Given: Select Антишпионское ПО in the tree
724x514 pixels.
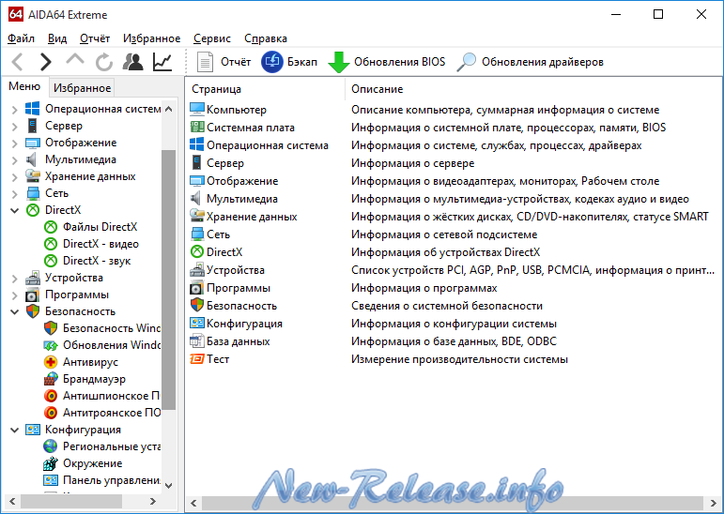Looking at the screenshot, I should [x=112, y=396].
